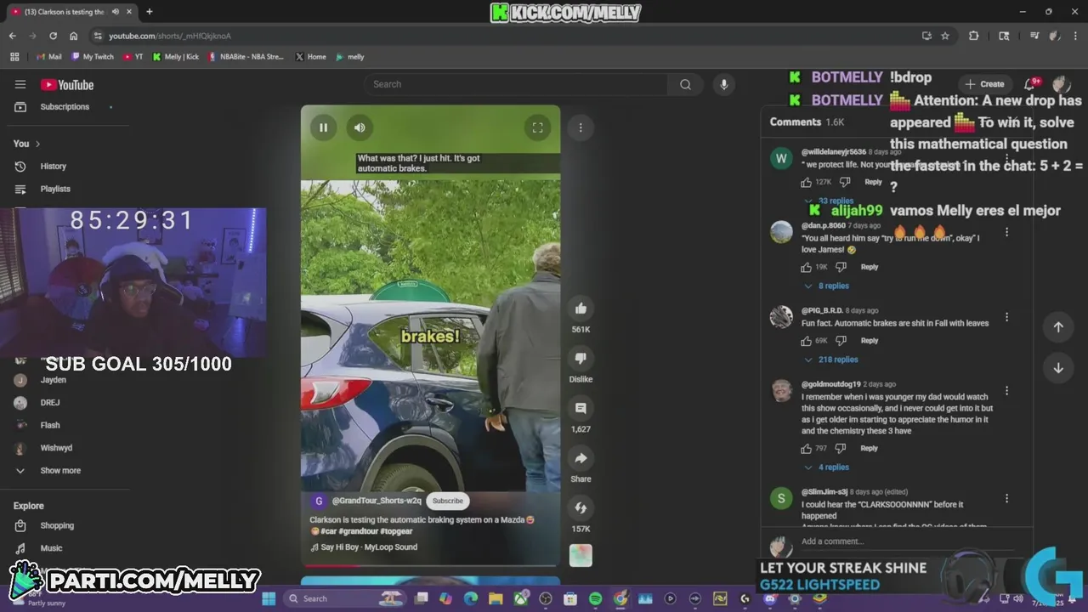The height and width of the screenshot is (612, 1088).
Task: Expand the 218 replies under PIG_B.R.D. comment
Action: (x=831, y=360)
